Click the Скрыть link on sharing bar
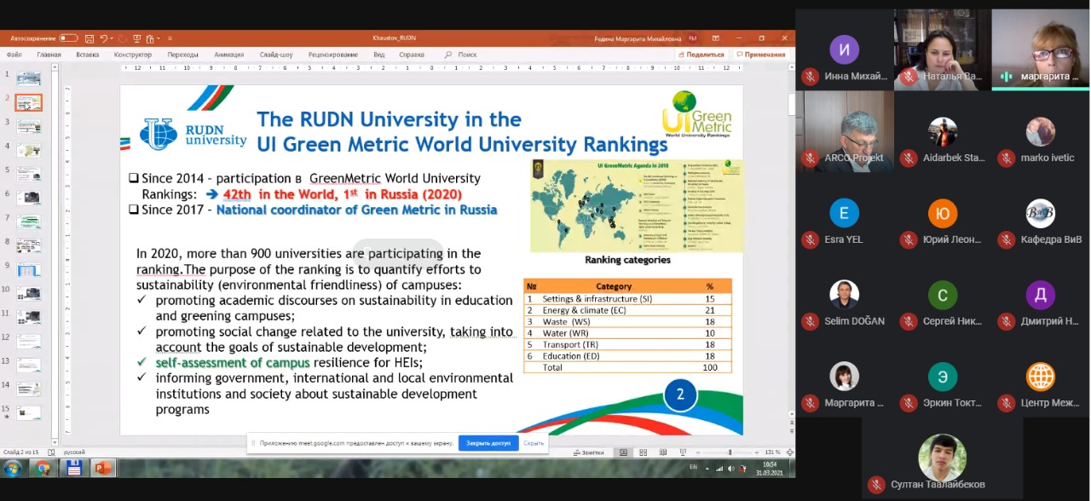Viewport: 1091px width, 501px height. coord(534,443)
